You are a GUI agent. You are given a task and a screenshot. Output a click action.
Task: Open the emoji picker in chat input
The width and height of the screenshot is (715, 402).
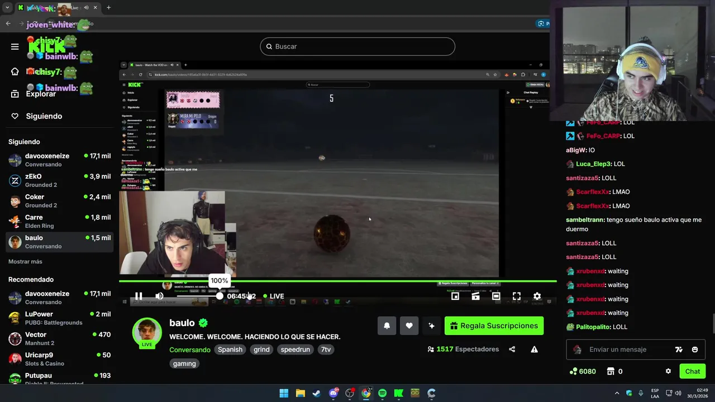tap(695, 350)
